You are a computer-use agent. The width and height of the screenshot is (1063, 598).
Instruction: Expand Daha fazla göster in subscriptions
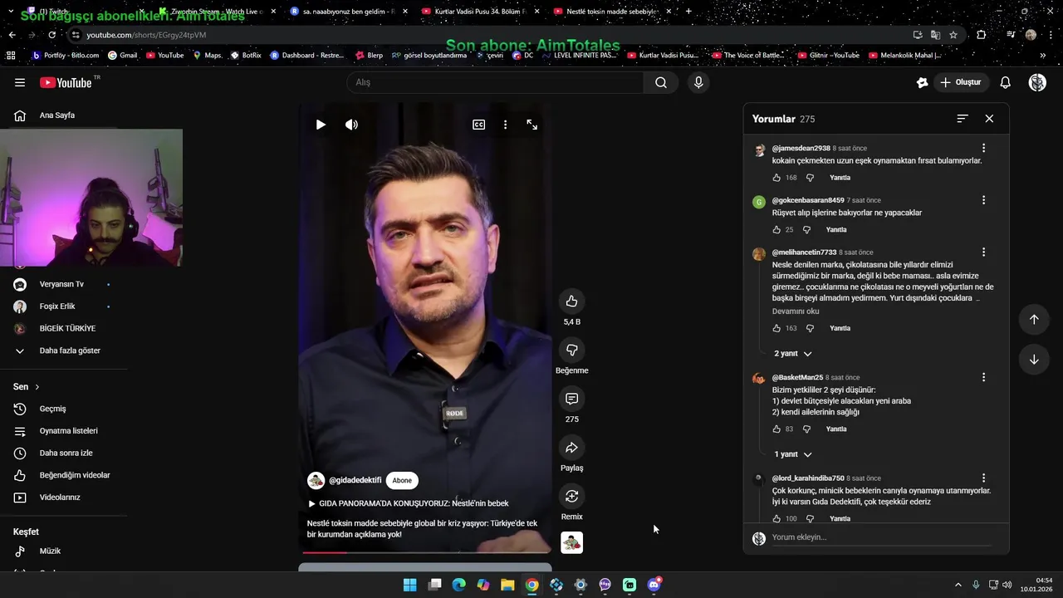[x=71, y=350]
